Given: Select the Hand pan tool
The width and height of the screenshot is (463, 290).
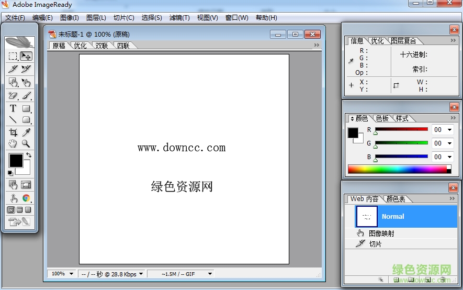Looking at the screenshot, I should [13, 143].
